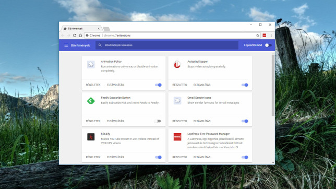Open the Bővítmények hamburger menu

click(66, 45)
